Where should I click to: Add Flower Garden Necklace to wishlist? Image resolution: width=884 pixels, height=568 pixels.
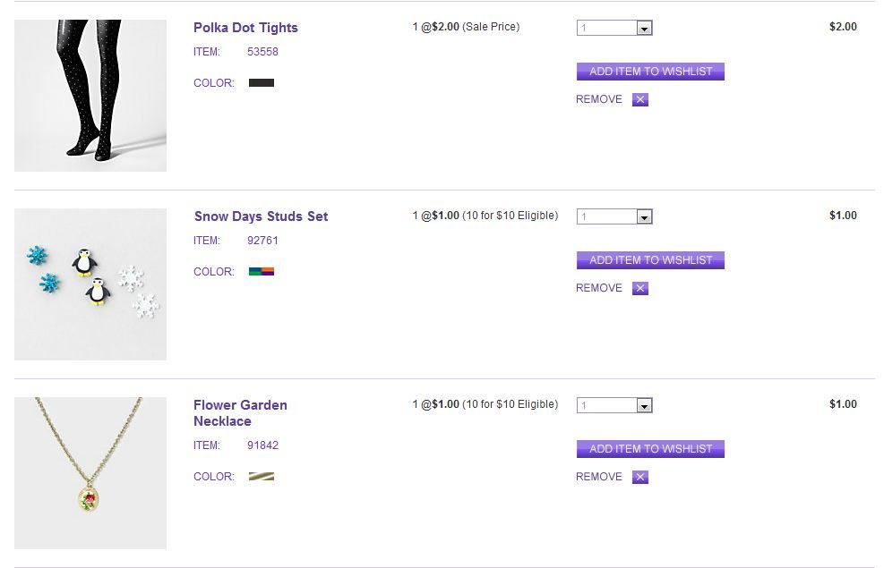pos(650,449)
